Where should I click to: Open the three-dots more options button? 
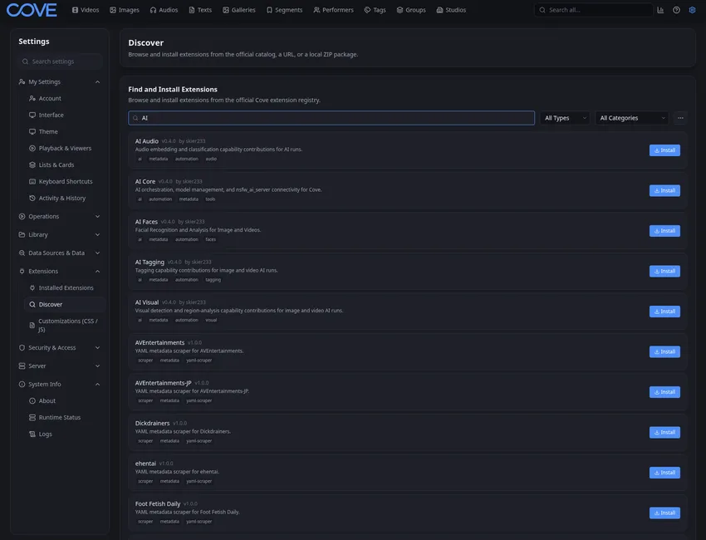click(x=680, y=118)
